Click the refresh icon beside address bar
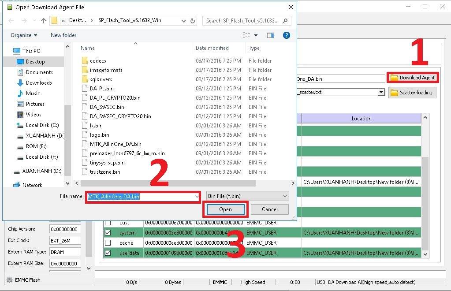This screenshot has height=291, width=451. (193, 21)
